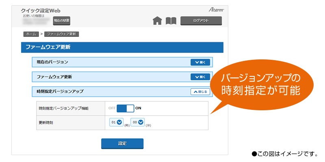Click the 設定 button to apply
The height and width of the screenshot is (162, 325).
pos(122,143)
